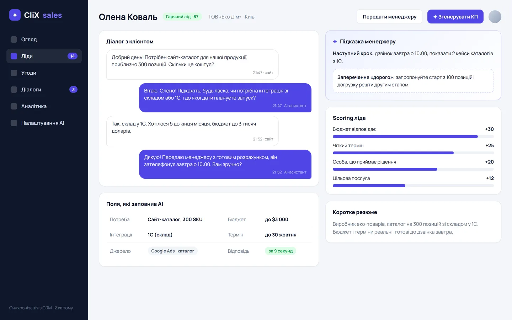Generate a proposal with Згенерувати КП
The height and width of the screenshot is (320, 512).
coord(455,17)
